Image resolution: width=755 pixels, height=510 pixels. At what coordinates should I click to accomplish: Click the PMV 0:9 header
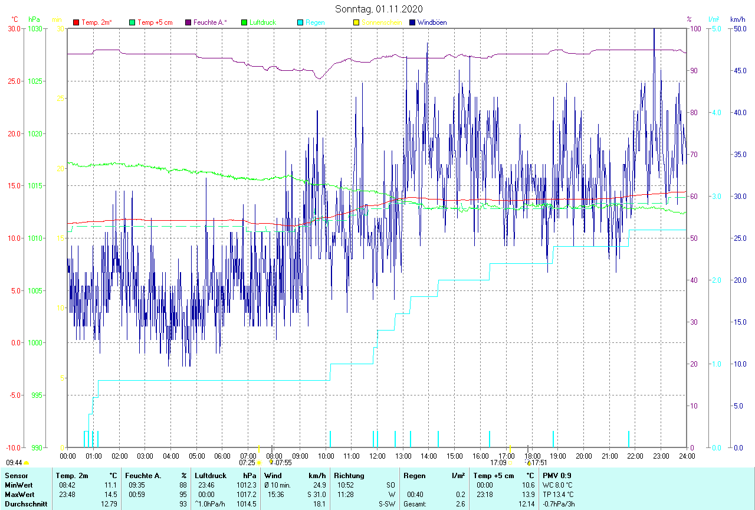pyautogui.click(x=556, y=476)
